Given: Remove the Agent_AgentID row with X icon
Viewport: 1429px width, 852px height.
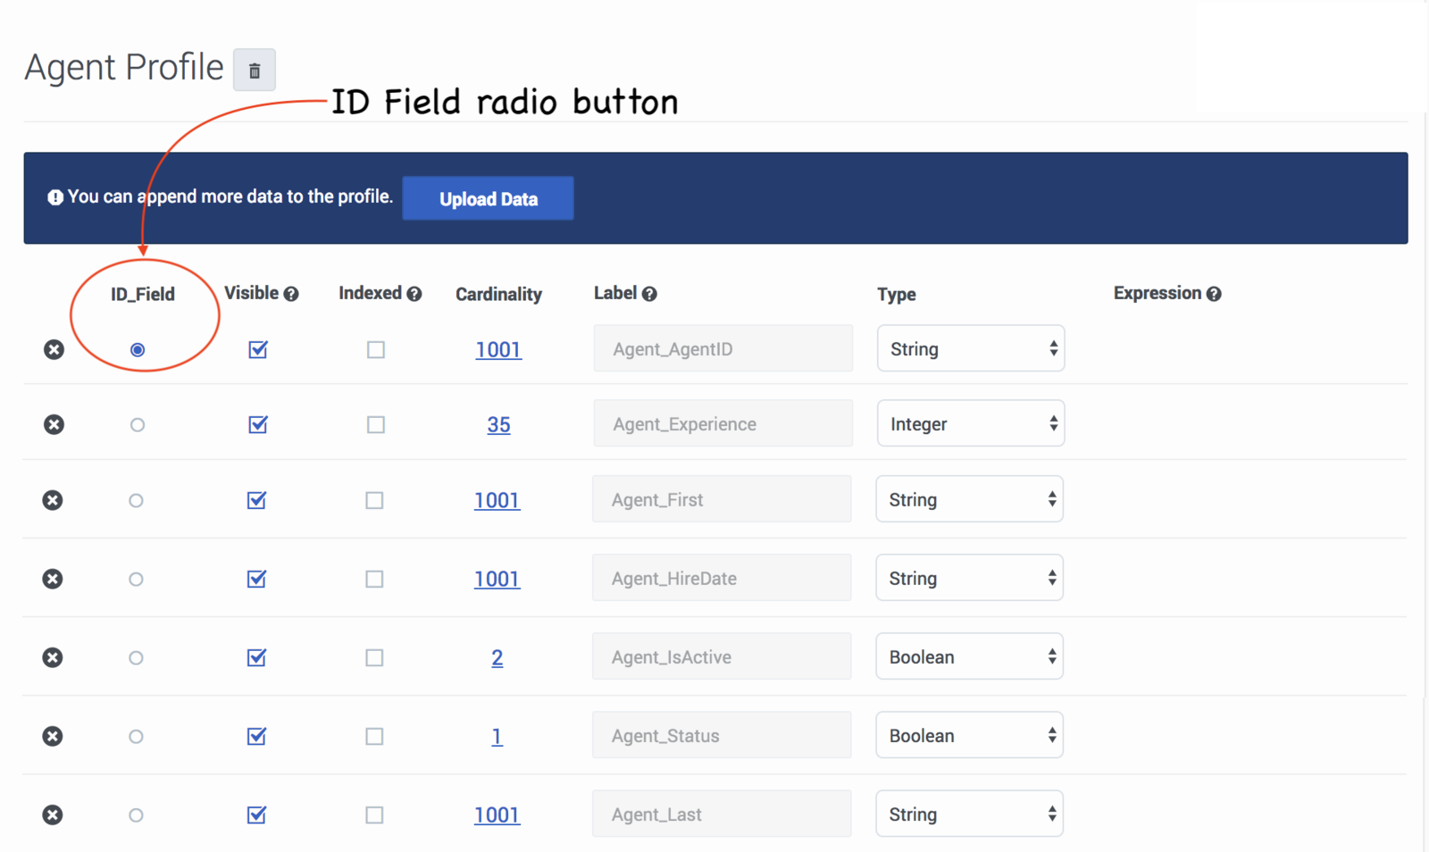Looking at the screenshot, I should (x=54, y=349).
